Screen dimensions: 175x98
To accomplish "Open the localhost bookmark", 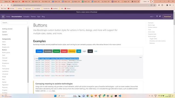I will point(54,8).
